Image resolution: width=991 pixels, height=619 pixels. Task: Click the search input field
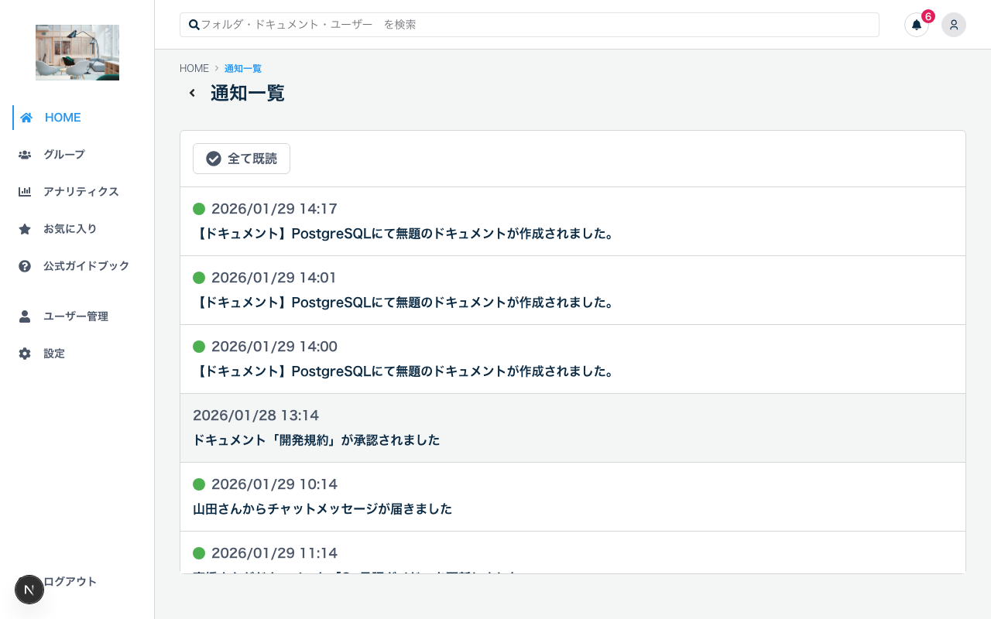529,25
